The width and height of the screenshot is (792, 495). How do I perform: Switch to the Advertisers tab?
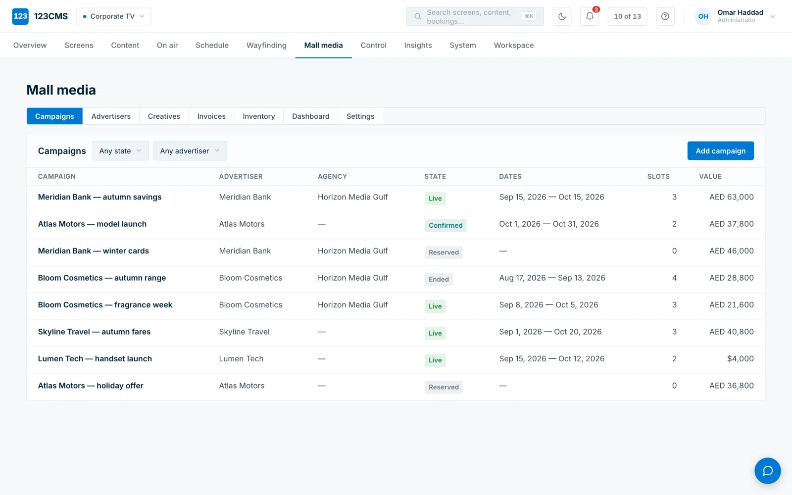click(111, 116)
